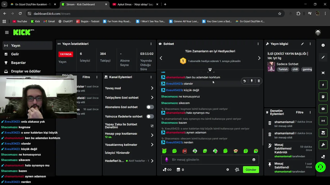Screen dimensions: 330x185
Task: Toggle the wrench panel icon in sidebar
Action: 323,145
